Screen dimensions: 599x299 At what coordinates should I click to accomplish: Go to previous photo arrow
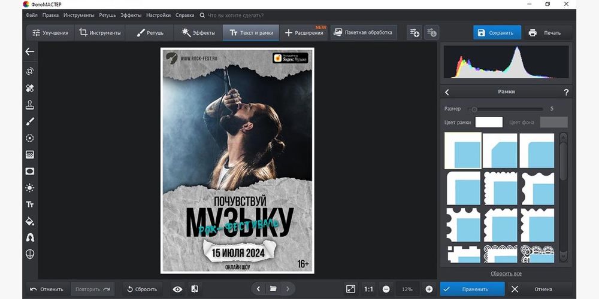[258, 289]
